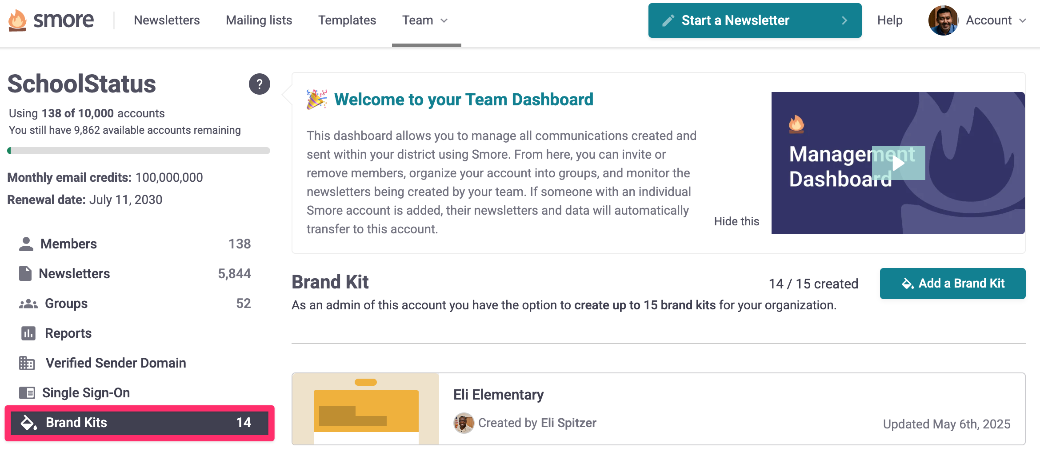Click the accounts usage progress bar
Viewport: 1040px width, 464px height.
139,151
